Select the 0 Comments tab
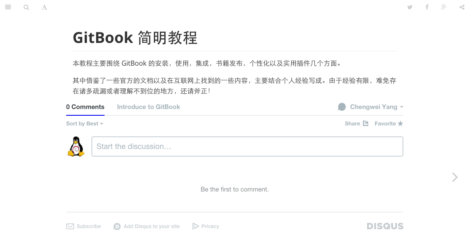 [x=85, y=107]
